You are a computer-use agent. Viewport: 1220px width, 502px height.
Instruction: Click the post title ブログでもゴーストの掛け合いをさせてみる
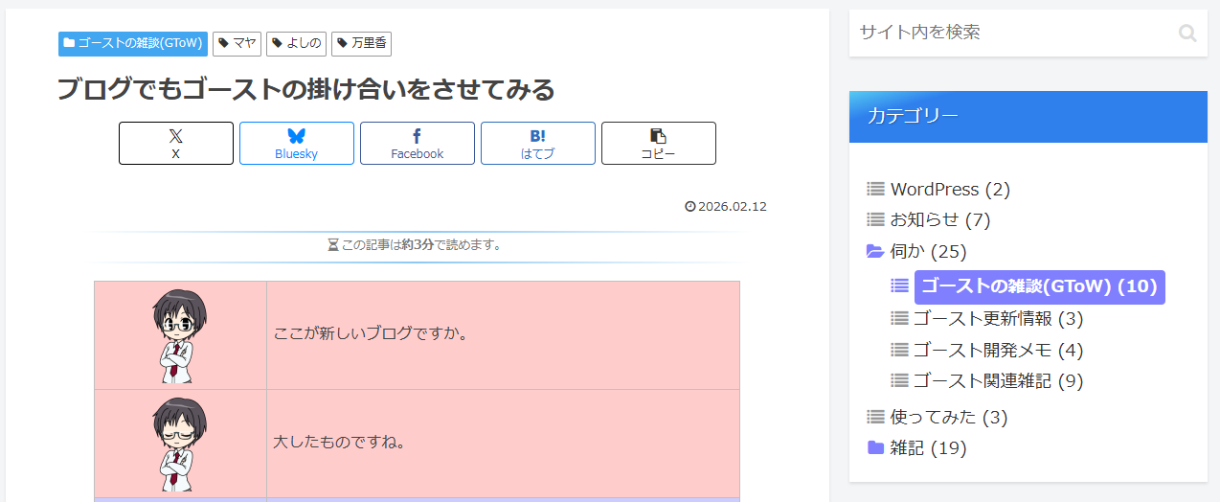point(306,89)
